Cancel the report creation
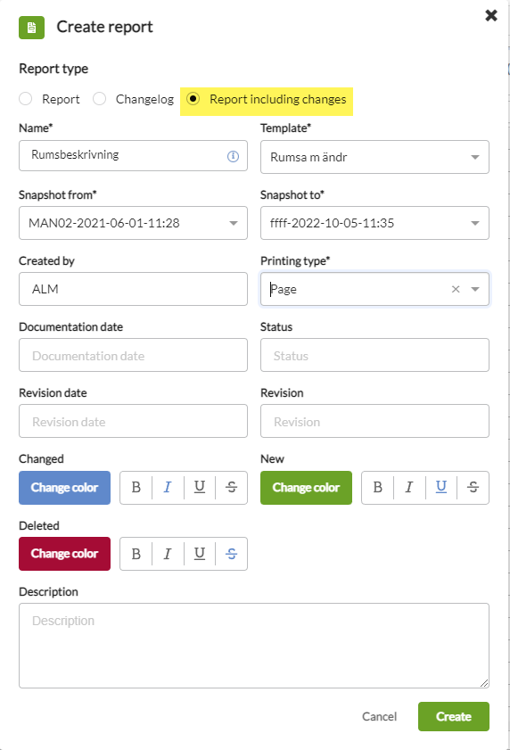The width and height of the screenshot is (510, 750). [x=380, y=716]
